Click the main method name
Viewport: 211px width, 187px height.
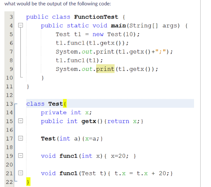(118, 25)
